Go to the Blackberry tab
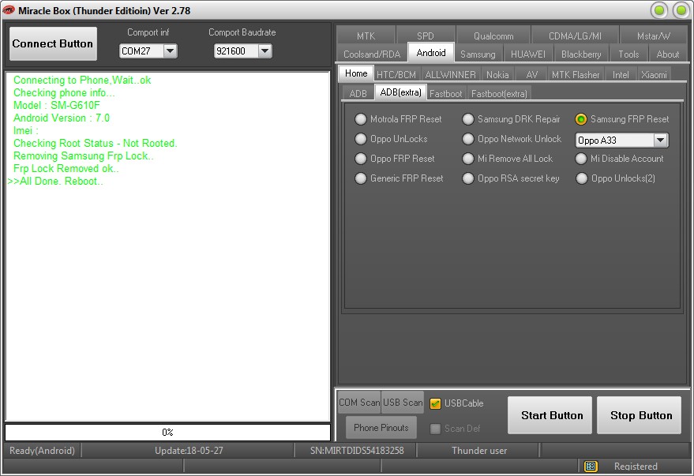Viewport: 694px width, 476px height. coord(581,54)
